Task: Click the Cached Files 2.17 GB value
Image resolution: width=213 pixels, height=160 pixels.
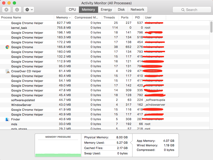Action: tap(122, 148)
